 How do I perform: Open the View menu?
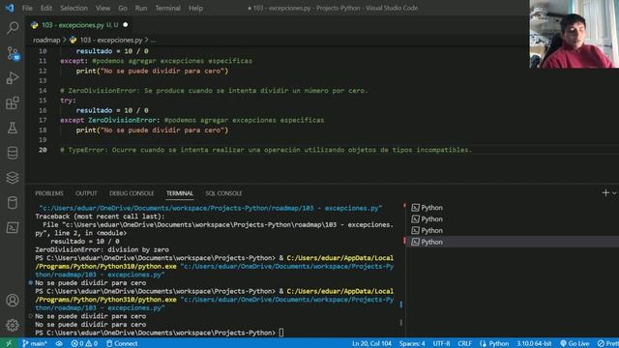tap(103, 8)
